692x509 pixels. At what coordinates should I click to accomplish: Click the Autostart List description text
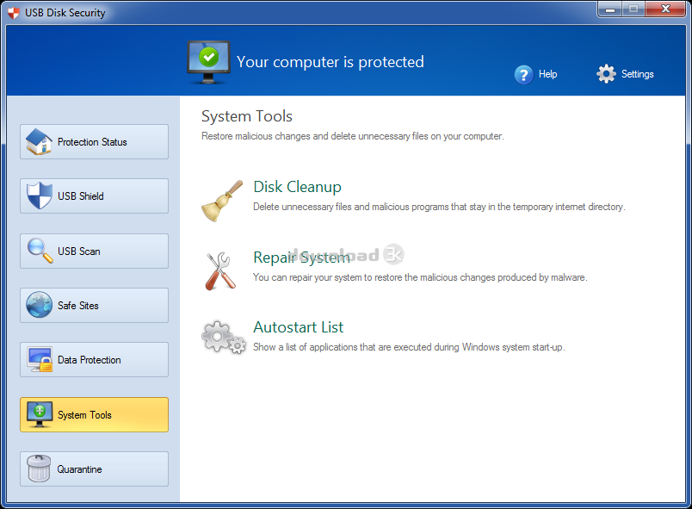pos(409,347)
